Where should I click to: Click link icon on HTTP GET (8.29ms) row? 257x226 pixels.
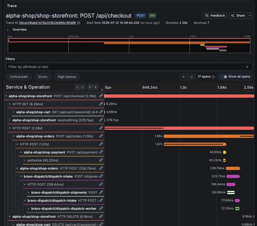(101, 104)
